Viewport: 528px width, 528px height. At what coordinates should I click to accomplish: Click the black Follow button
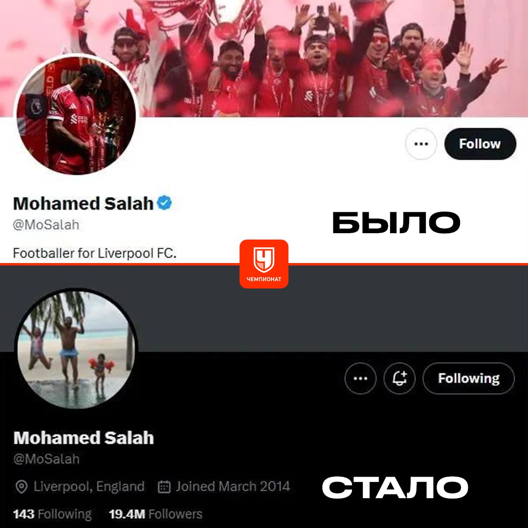click(x=480, y=144)
